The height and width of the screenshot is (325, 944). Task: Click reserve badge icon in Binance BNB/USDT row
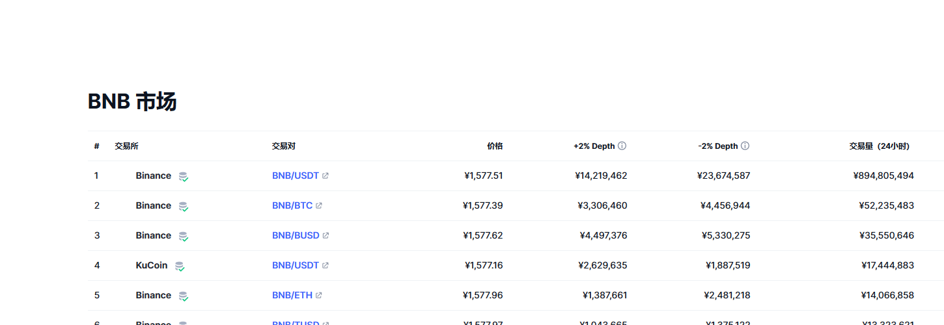pos(184,176)
